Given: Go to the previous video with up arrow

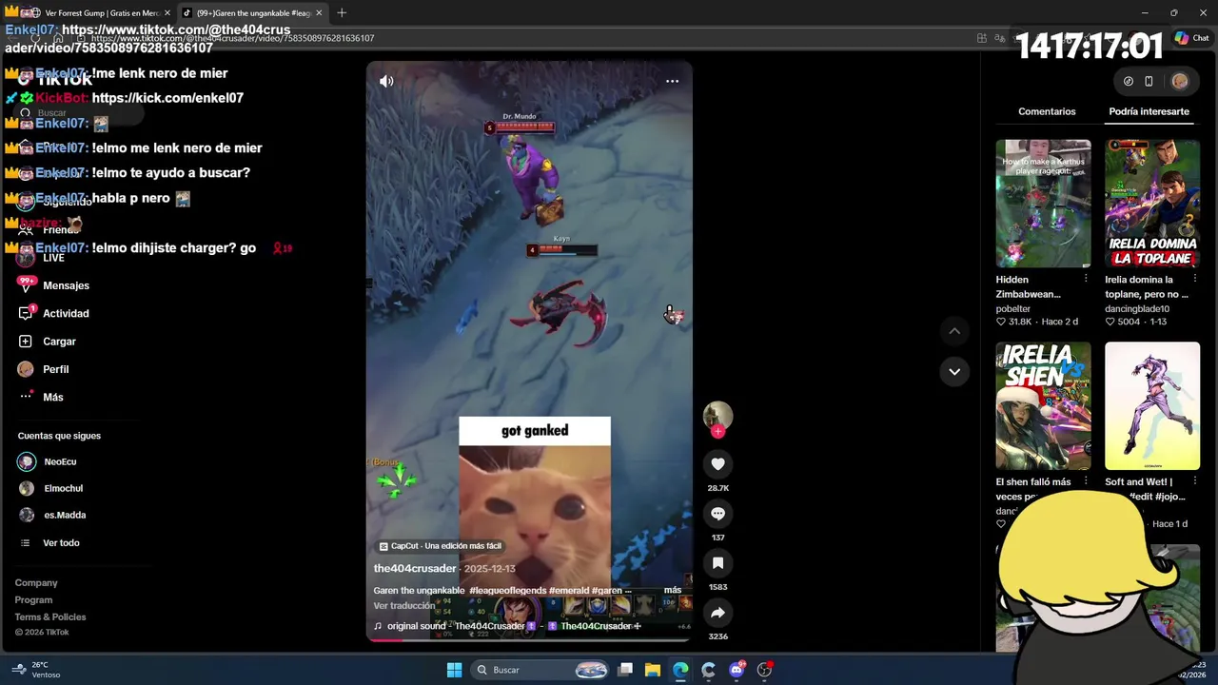Looking at the screenshot, I should [x=954, y=331].
